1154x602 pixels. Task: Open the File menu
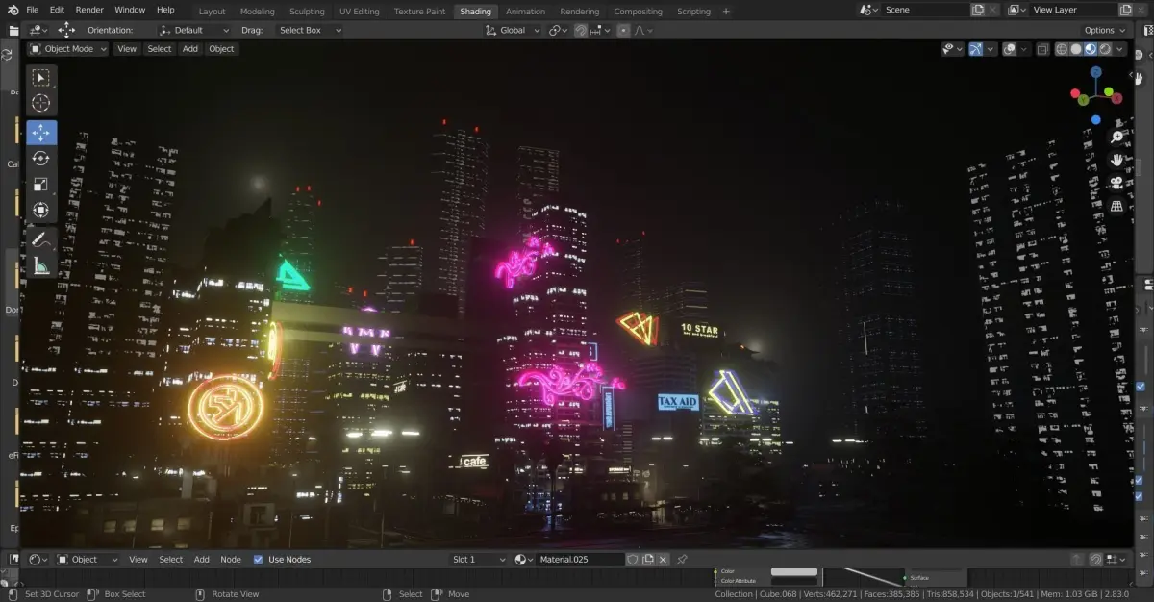(33, 10)
